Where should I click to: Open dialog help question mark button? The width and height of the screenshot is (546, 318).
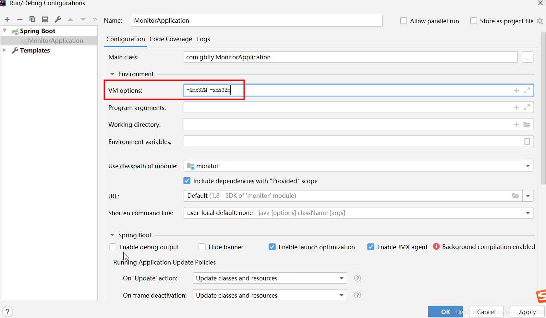(x=7, y=312)
